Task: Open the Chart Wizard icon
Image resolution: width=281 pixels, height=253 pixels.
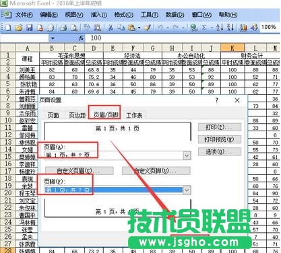Action: pos(243,28)
